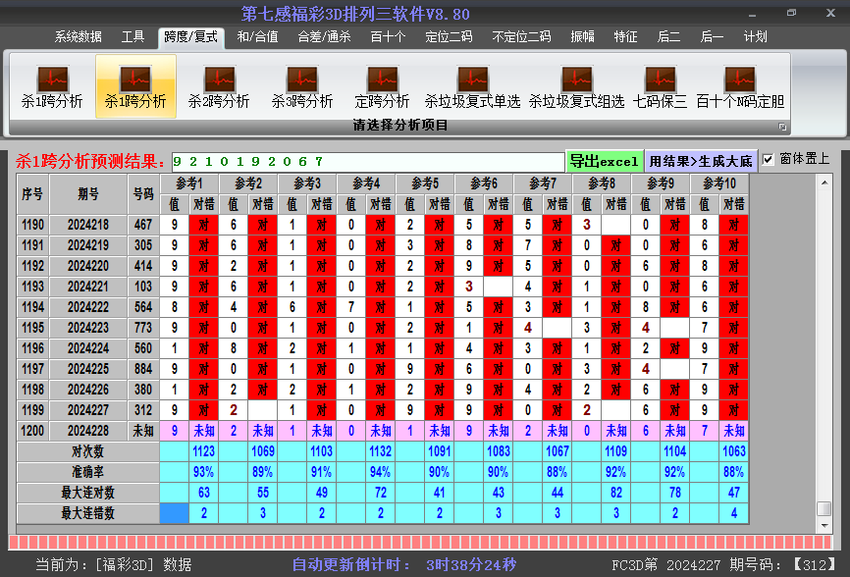The image size is (850, 577).
Task: Switch to the 系统数据 tab
Action: coord(79,37)
